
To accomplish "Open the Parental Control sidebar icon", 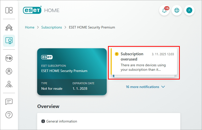I will click(x=9, y=84).
